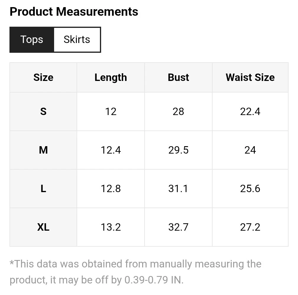Click the Size column header
The height and width of the screenshot is (295, 298).
[43, 77]
